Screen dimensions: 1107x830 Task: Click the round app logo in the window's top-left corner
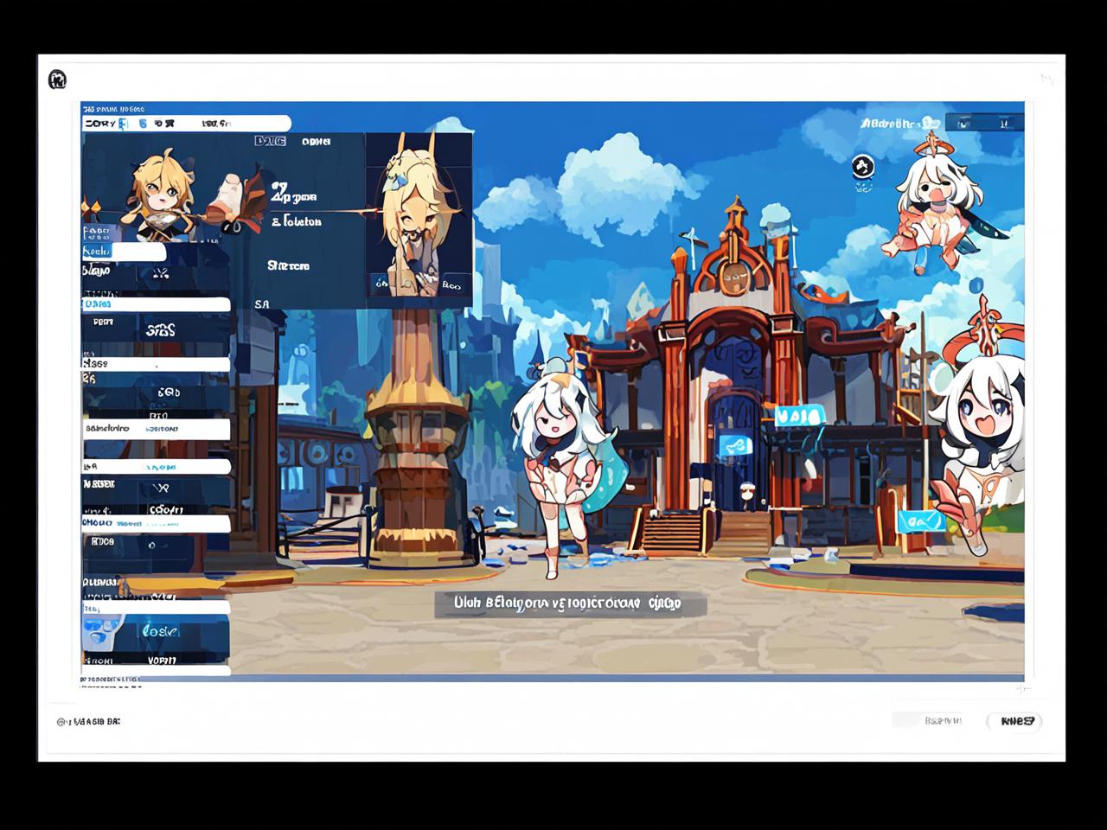(x=57, y=80)
